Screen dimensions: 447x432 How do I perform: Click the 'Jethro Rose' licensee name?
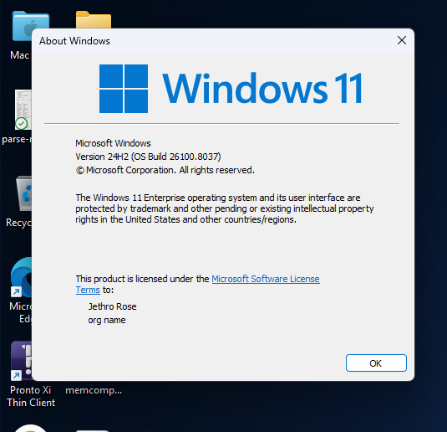point(112,306)
